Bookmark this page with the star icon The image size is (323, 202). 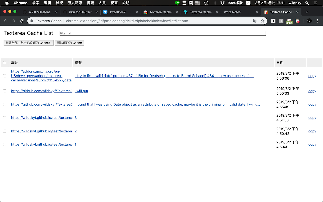click(x=263, y=21)
